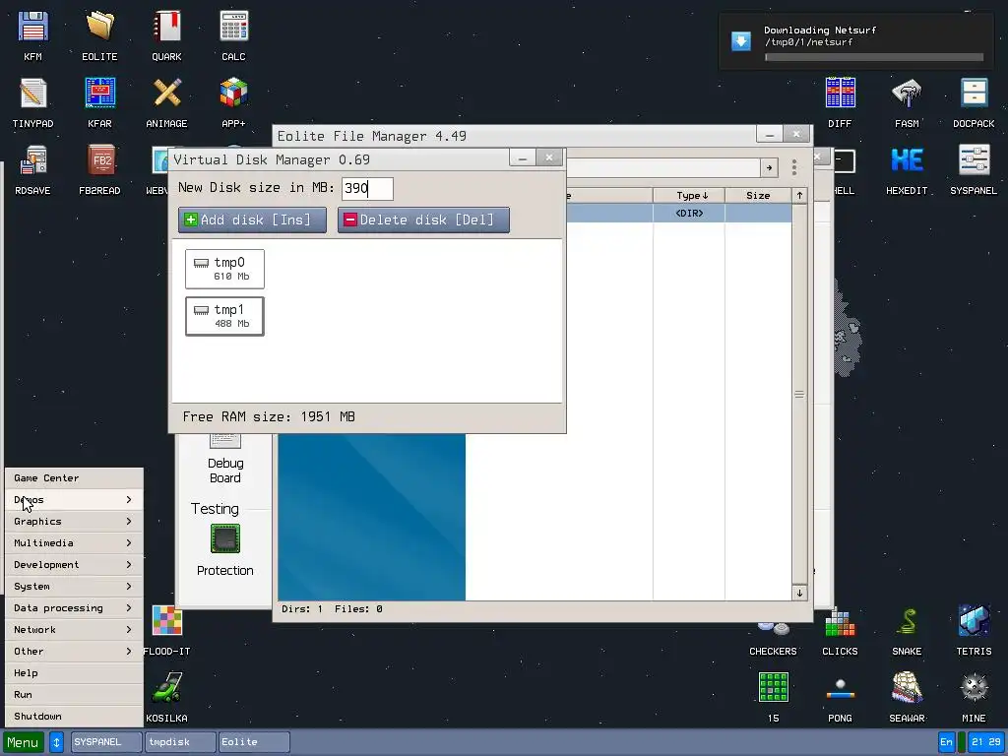This screenshot has width=1008, height=756.
Task: Launch the KFAR archiver icon
Action: [x=99, y=94]
